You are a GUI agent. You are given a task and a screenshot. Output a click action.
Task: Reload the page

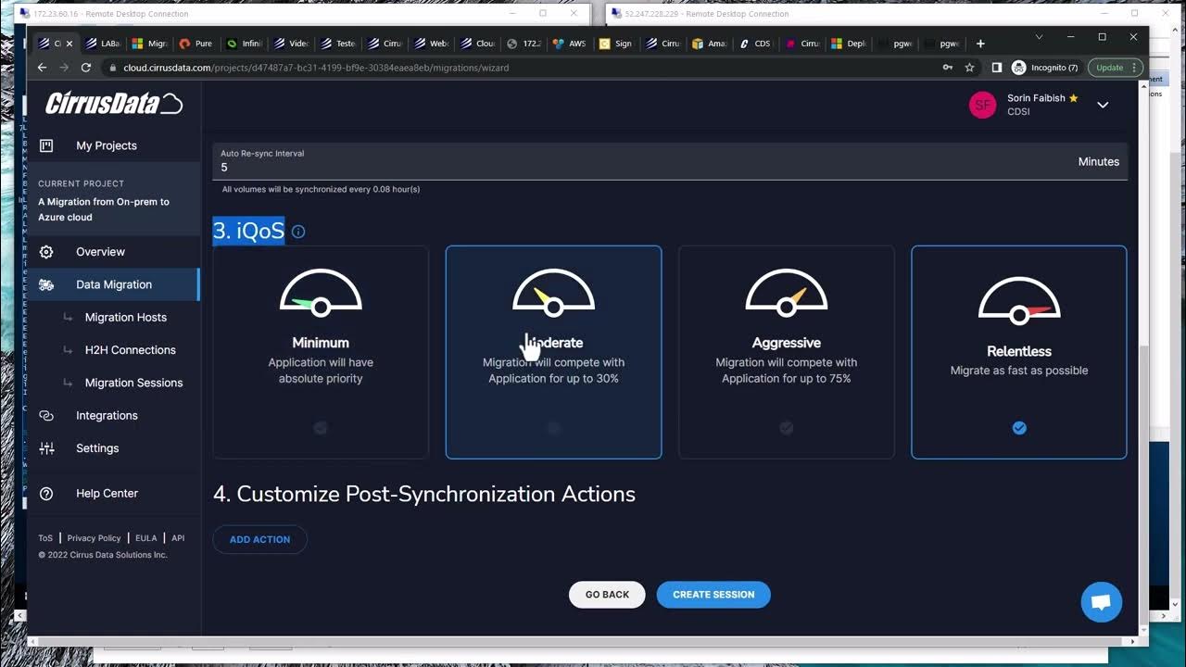(86, 68)
